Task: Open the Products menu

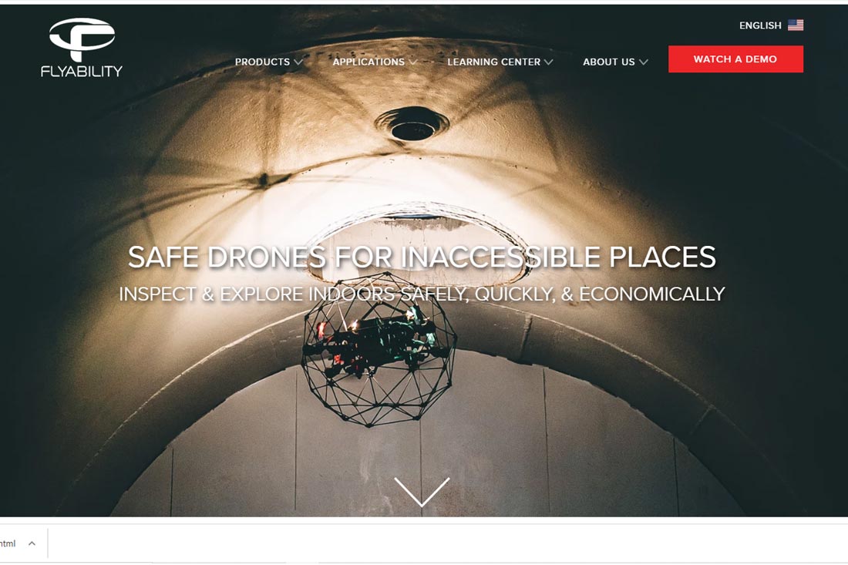Action: coord(262,62)
